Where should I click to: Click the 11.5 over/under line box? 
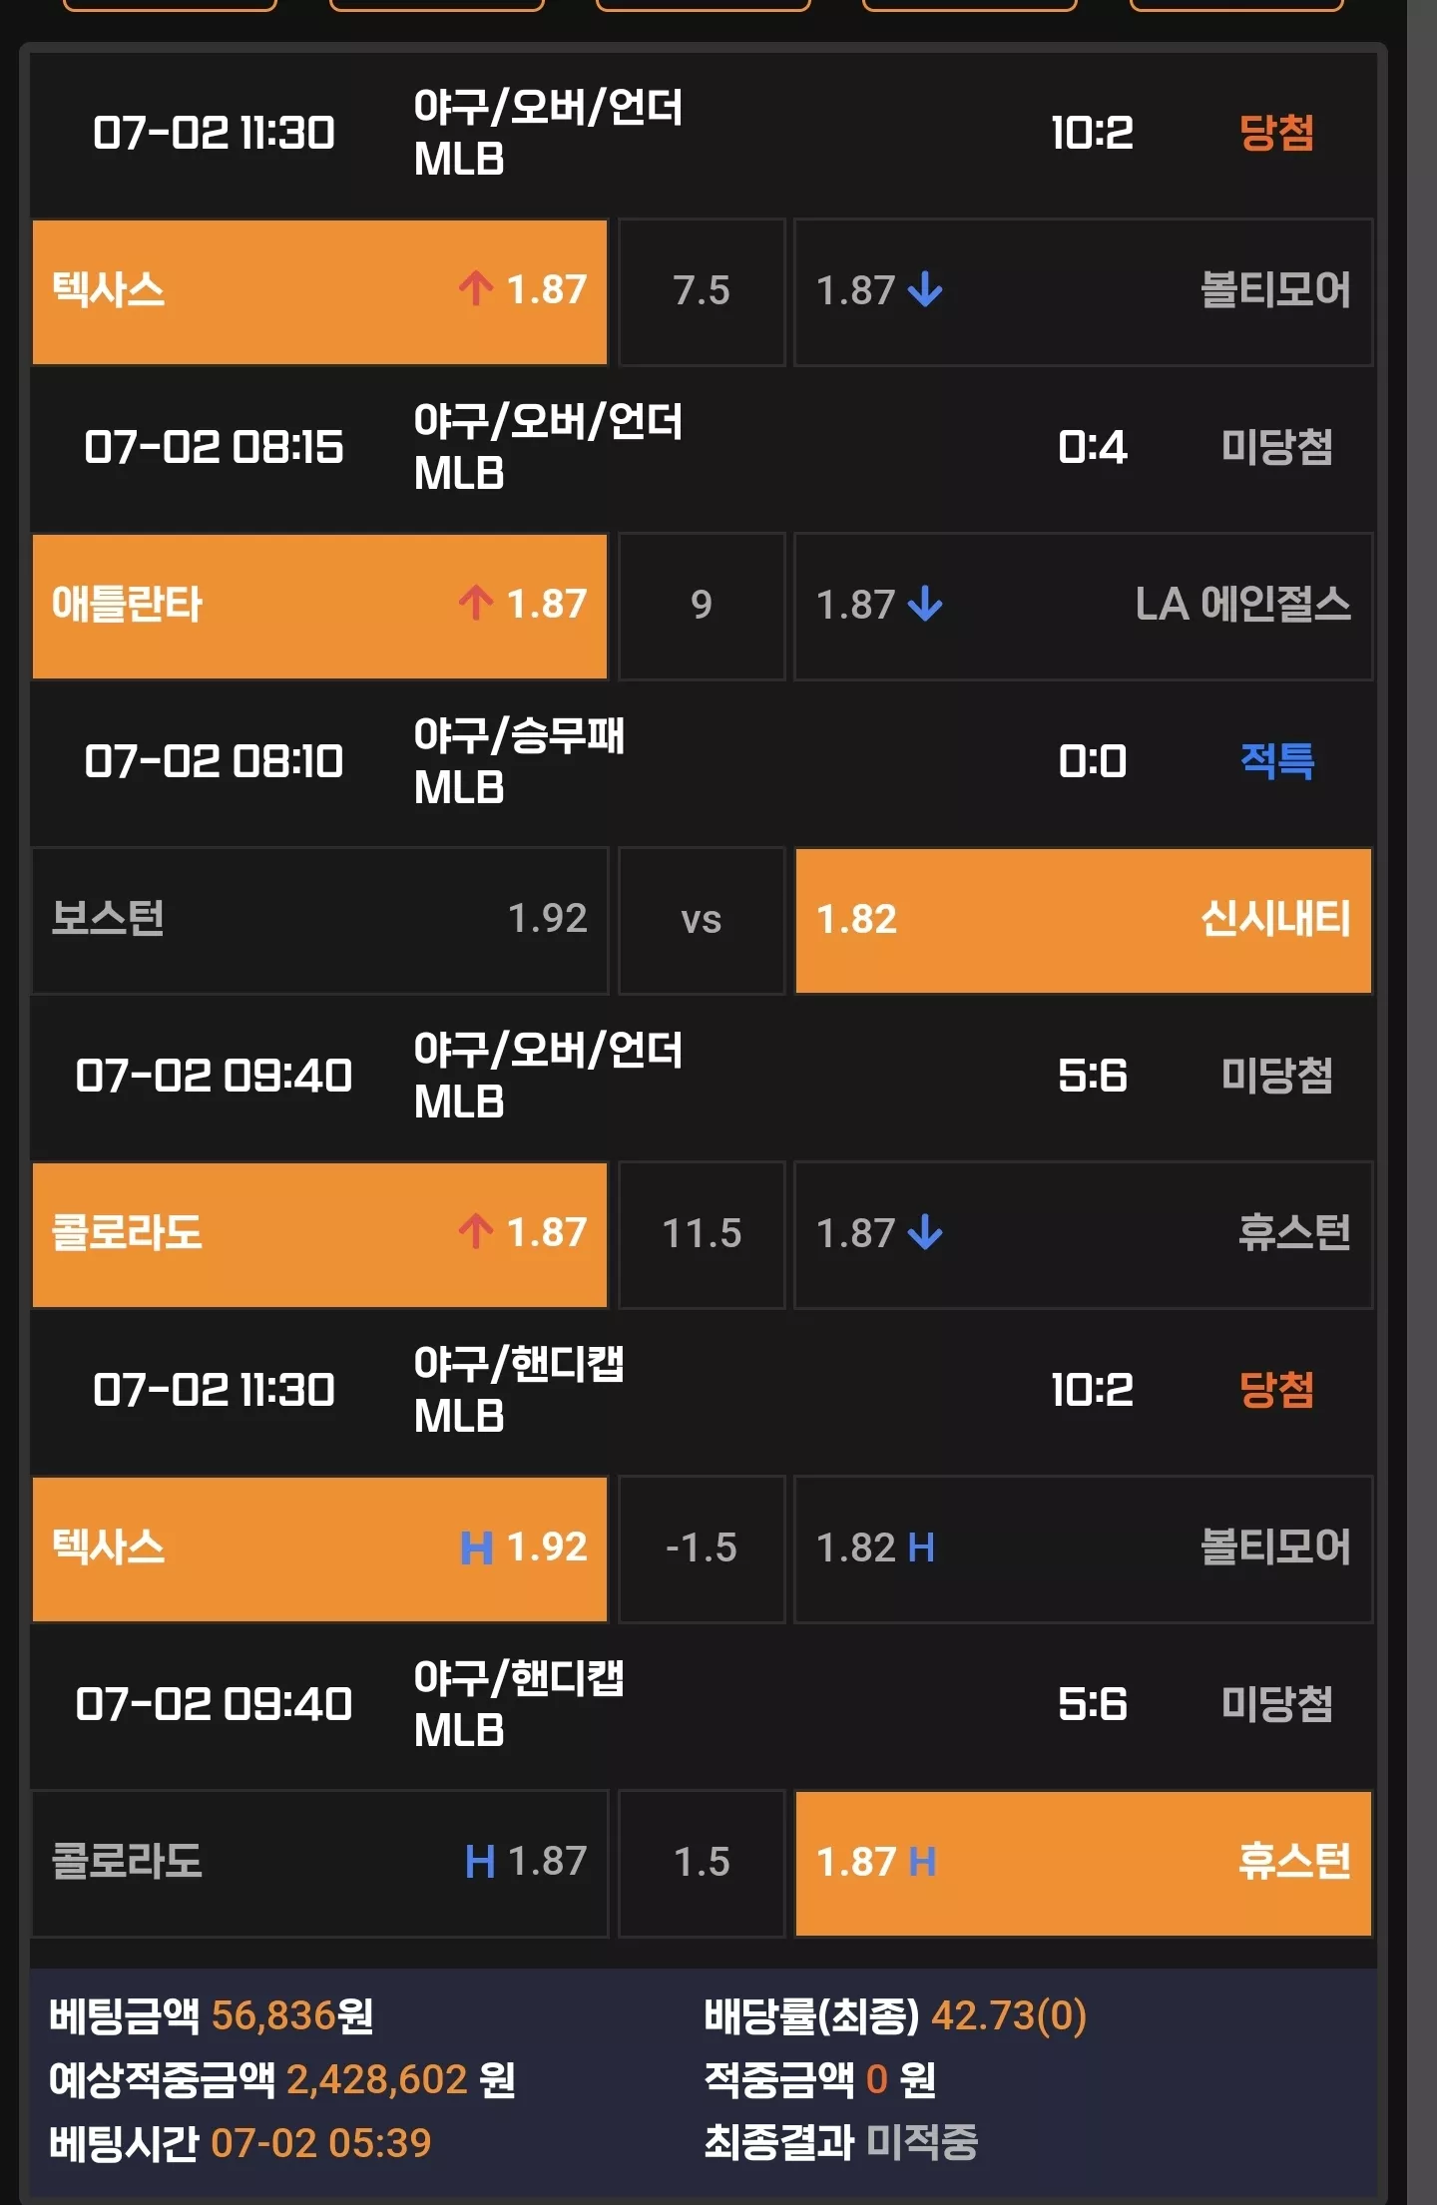(702, 1234)
